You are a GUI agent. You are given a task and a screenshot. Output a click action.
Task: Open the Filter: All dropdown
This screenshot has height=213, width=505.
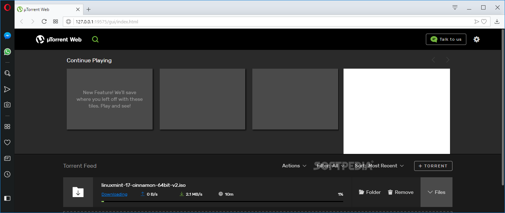click(x=330, y=166)
